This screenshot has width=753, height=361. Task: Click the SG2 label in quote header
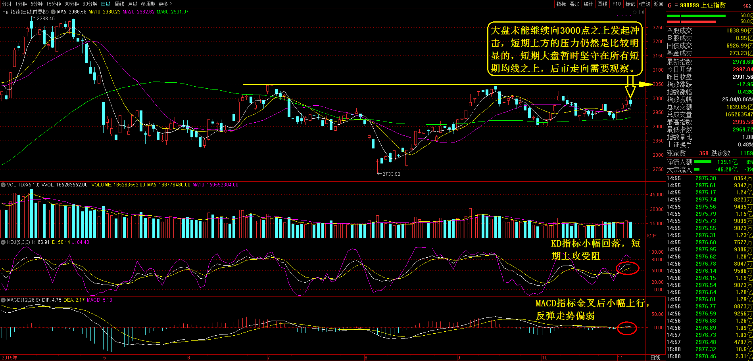pyautogui.click(x=747, y=6)
